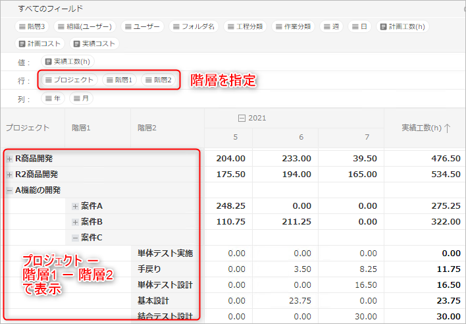Viewport: 466px width, 324px height.
Task: Select the 階層3 field chip
Action: (32, 27)
